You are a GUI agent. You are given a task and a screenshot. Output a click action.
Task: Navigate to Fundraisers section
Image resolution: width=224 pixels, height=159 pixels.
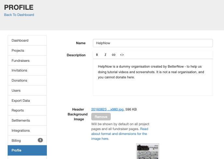27,60
